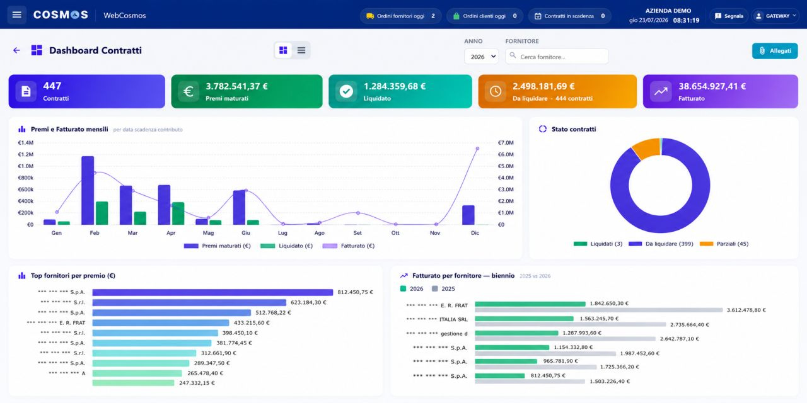This screenshot has width=807, height=403.
Task: Click the Feb Premi maturati bar
Action: [88, 190]
